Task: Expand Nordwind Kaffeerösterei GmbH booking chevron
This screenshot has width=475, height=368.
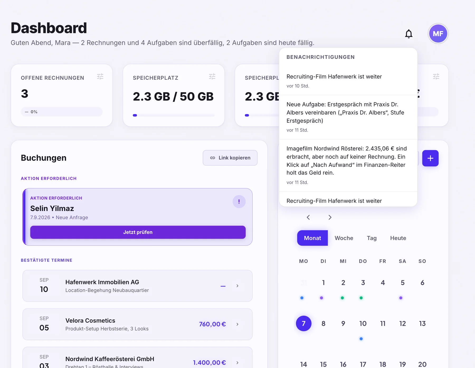Action: (x=237, y=362)
